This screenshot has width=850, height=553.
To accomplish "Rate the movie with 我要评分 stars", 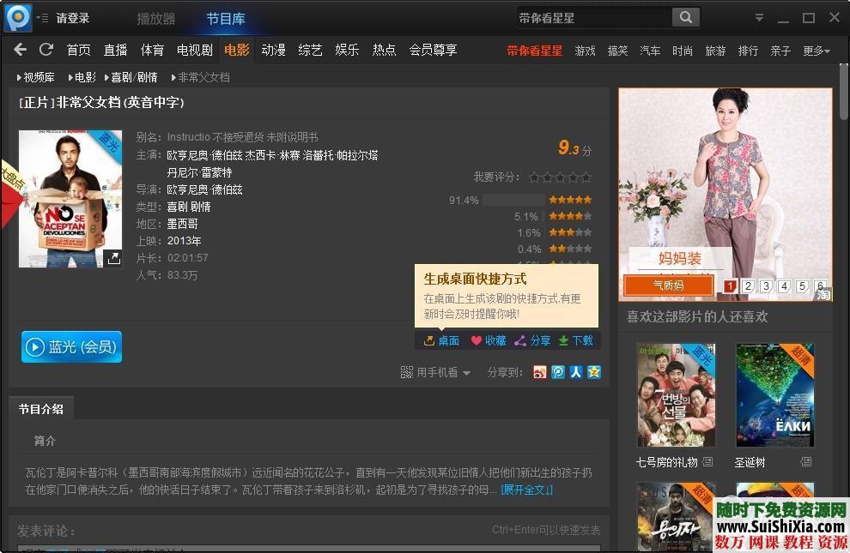I will pos(560,177).
